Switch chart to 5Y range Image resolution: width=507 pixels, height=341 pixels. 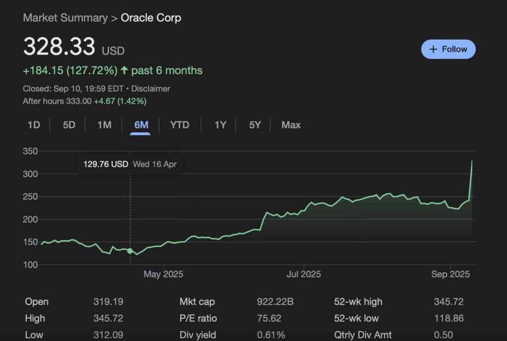255,125
